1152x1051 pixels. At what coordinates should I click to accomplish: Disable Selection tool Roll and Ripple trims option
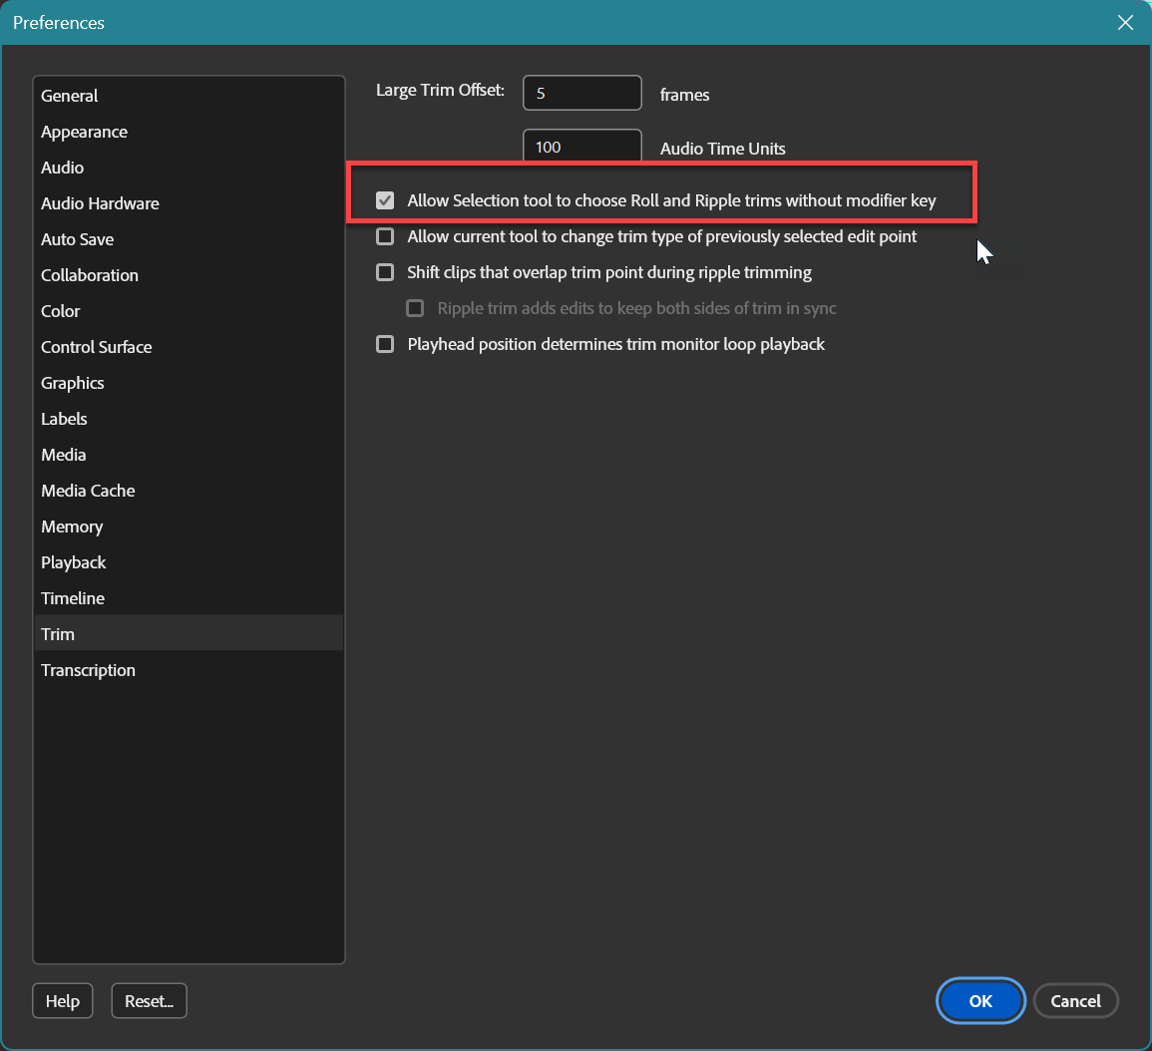(385, 199)
